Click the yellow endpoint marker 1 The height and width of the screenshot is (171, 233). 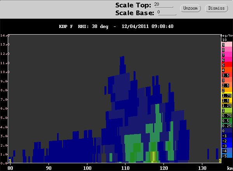click(x=10, y=161)
